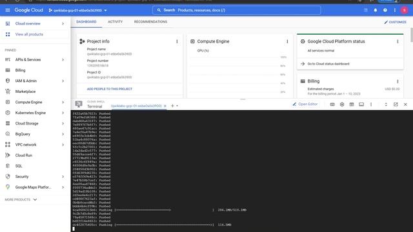Expand Compute Engine submenu arrow in sidebar

tap(63, 102)
